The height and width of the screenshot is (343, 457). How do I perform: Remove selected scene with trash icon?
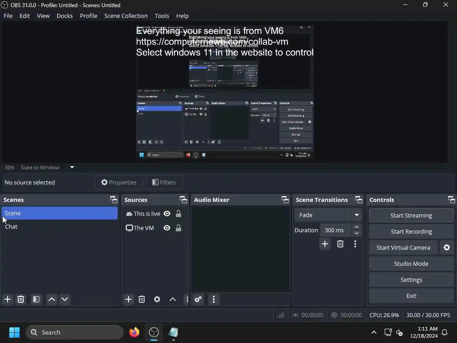click(21, 299)
